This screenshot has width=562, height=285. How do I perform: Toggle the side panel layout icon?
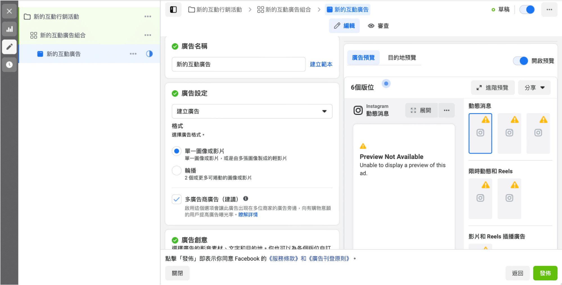pyautogui.click(x=173, y=10)
